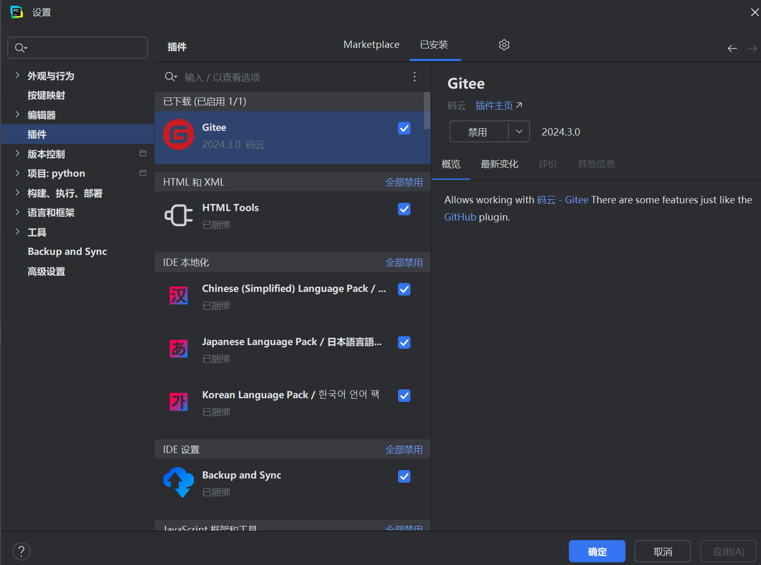Expand the 外观与行为 tree node
Screen dimensions: 761x565
pos(17,75)
